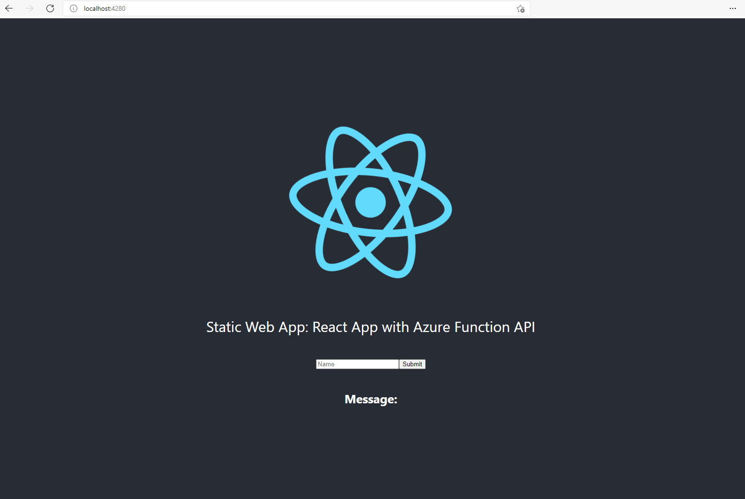Image resolution: width=745 pixels, height=499 pixels.
Task: Click the browser forward arrow
Action: tap(30, 8)
